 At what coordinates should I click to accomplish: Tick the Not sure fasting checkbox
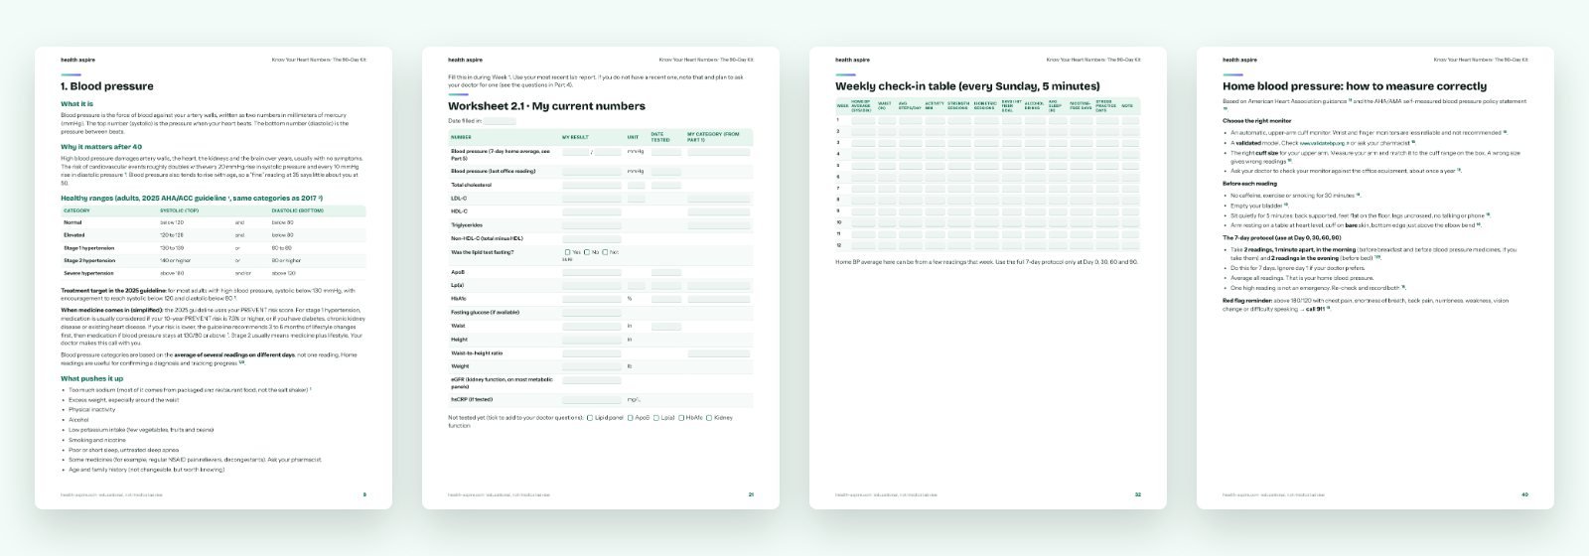click(x=606, y=252)
